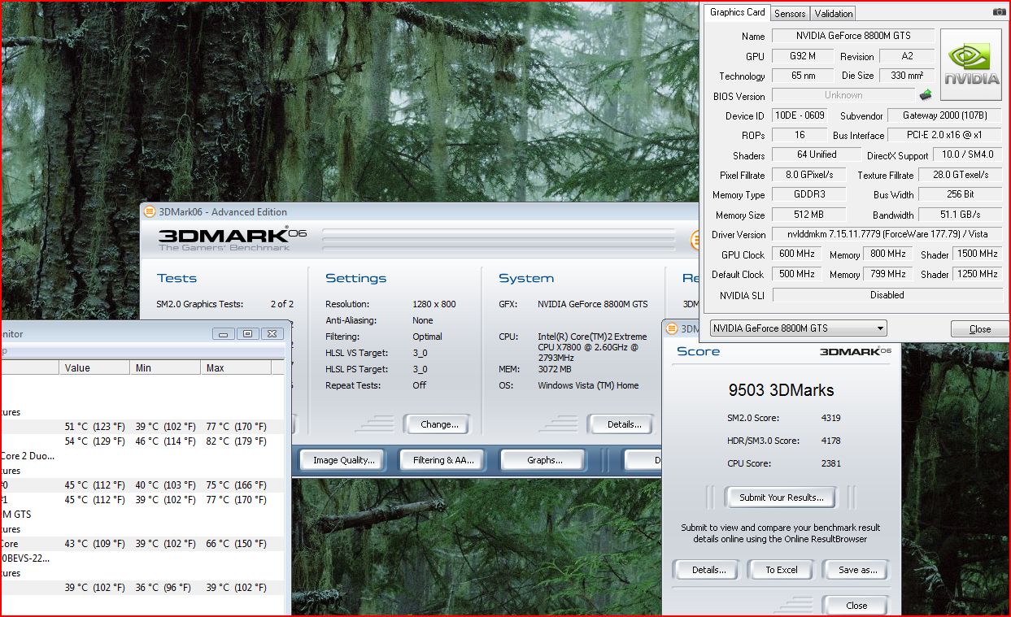This screenshot has width=1011, height=617.
Task: Click the Device ID 10DE - 0609 field
Action: click(x=800, y=115)
